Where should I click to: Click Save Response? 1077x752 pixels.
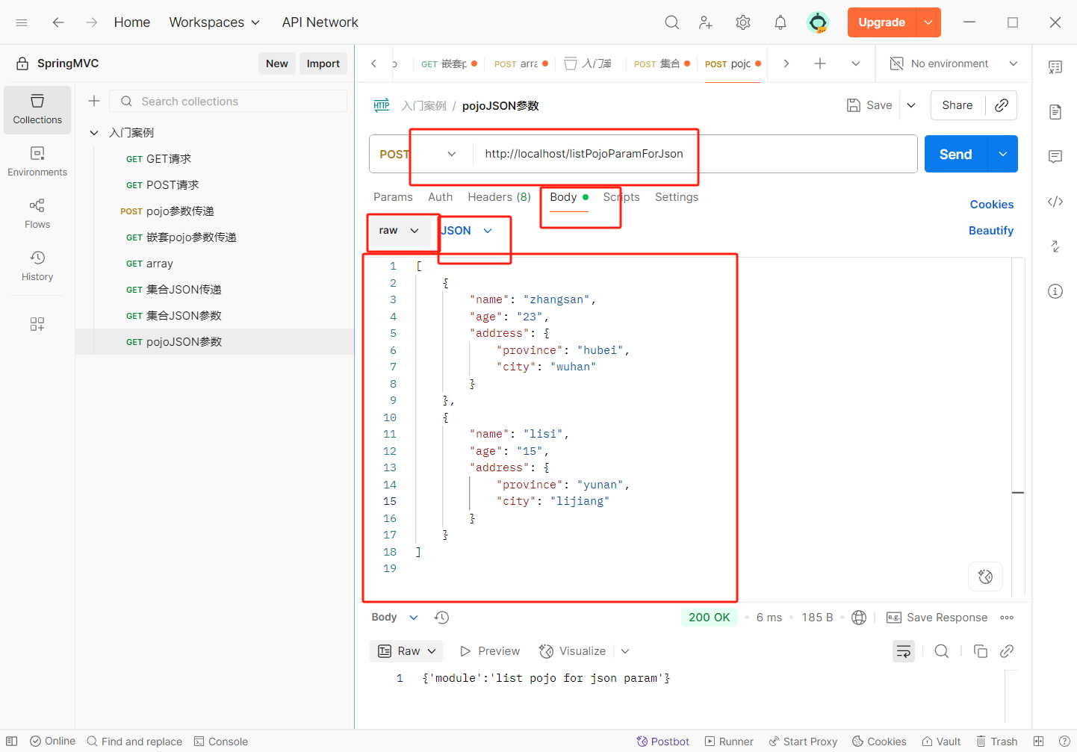point(937,618)
